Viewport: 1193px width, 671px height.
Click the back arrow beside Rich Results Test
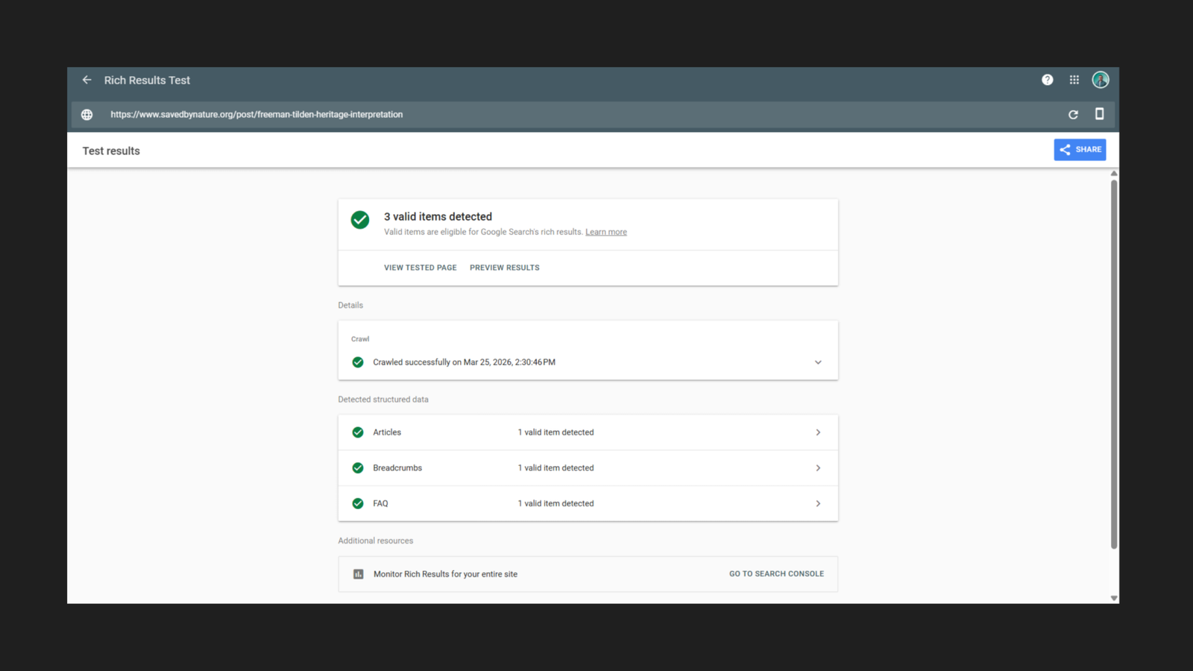87,80
